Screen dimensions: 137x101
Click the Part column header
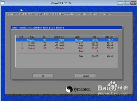21,37
